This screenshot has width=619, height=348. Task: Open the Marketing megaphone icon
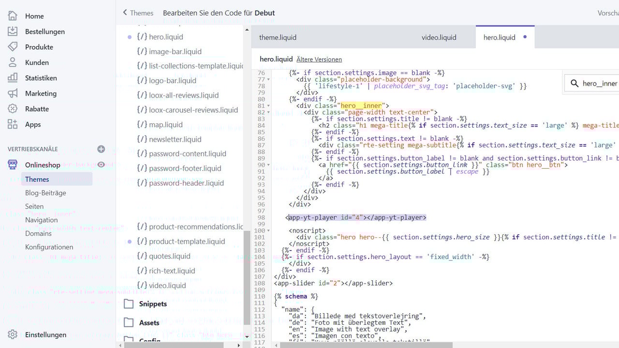pyautogui.click(x=13, y=93)
